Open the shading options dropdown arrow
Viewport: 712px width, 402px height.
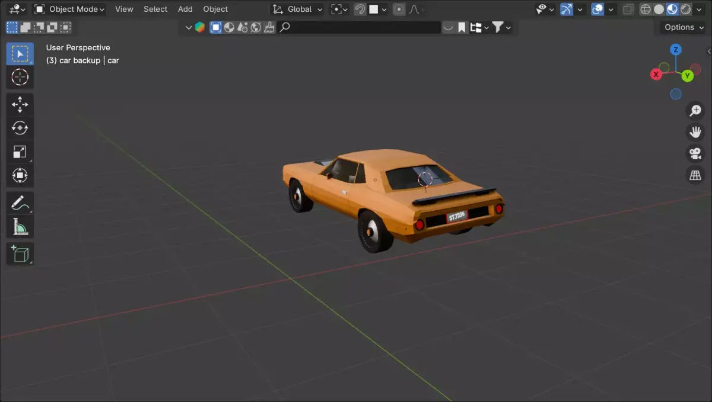(698, 9)
